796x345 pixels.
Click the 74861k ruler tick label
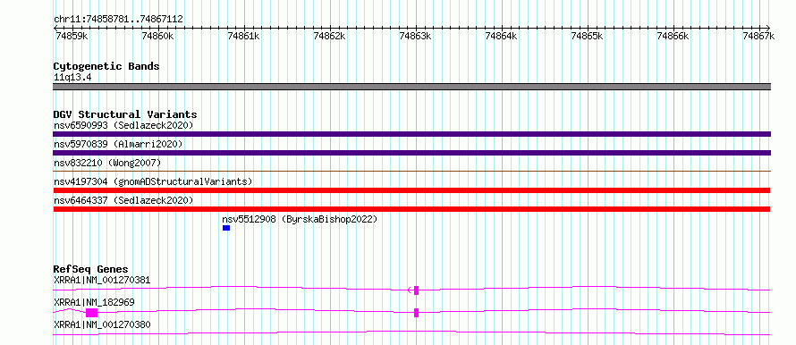(x=243, y=36)
